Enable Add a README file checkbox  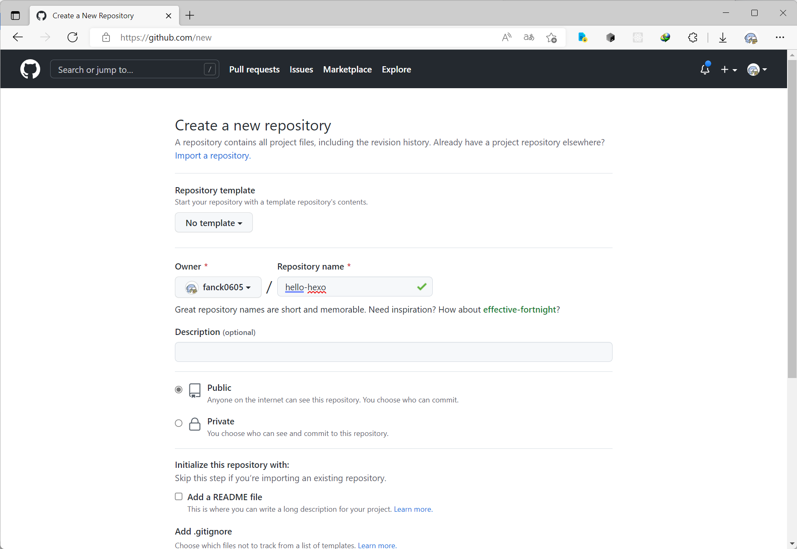pyautogui.click(x=179, y=496)
